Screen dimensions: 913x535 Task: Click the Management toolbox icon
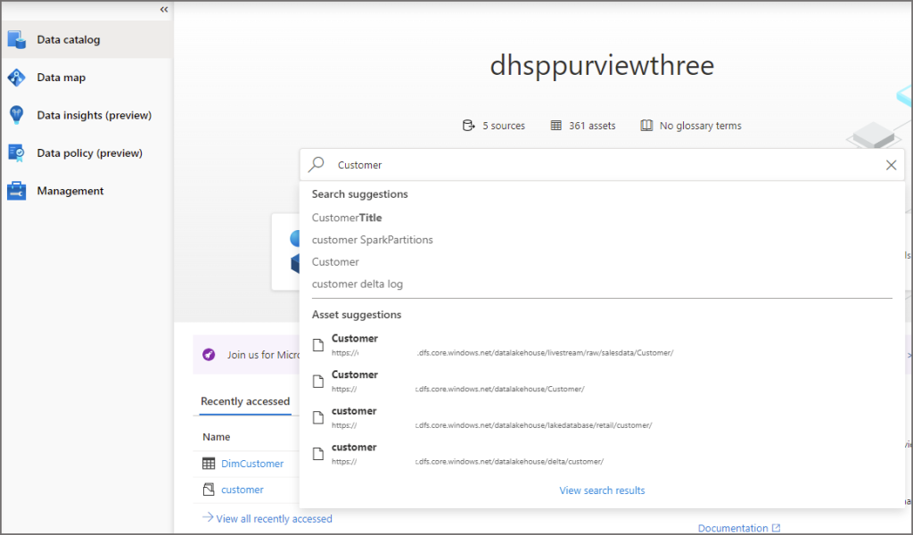[16, 191]
